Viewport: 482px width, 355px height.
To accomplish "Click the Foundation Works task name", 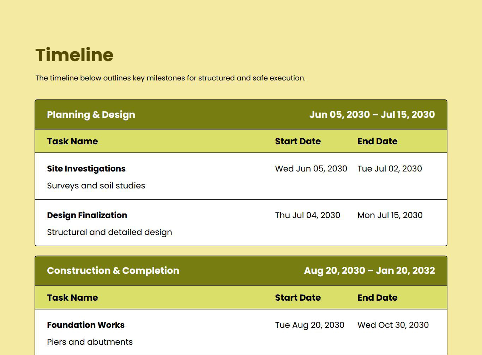I will click(86, 325).
